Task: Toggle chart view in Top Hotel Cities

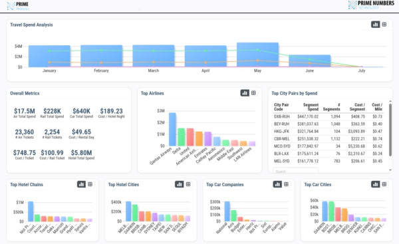Action: [180, 184]
